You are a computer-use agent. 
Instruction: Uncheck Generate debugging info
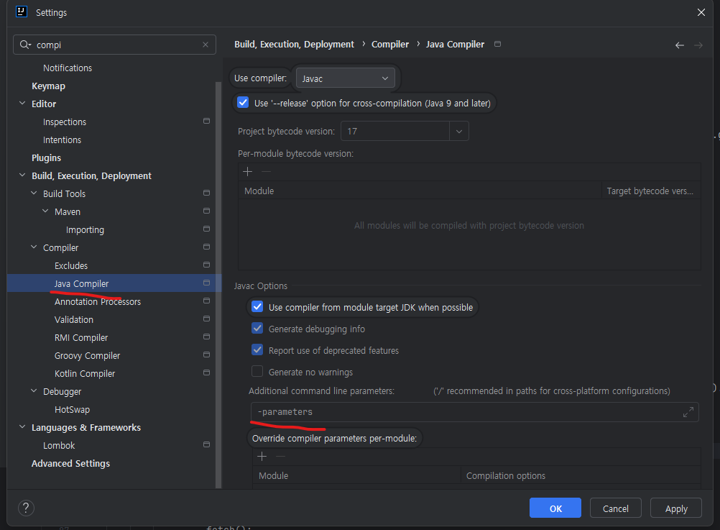(257, 329)
